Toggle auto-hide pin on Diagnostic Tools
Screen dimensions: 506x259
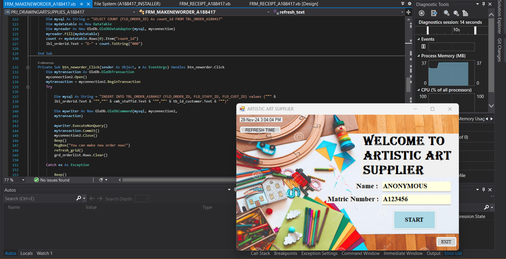[x=483, y=4]
